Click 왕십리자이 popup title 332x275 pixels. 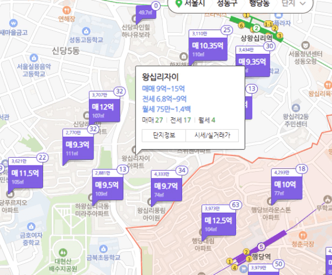(160, 77)
